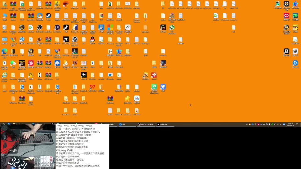Open the taskbar clock and date
The width and height of the screenshot is (301, 169).
pyautogui.click(x=290, y=124)
